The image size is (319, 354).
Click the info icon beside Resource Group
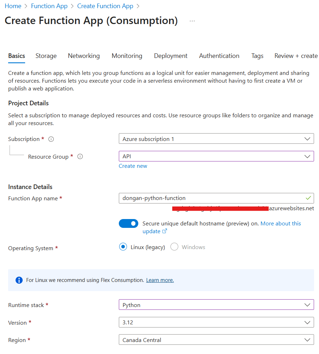(80, 156)
